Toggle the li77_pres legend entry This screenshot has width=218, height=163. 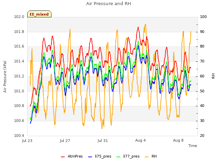[128, 156]
